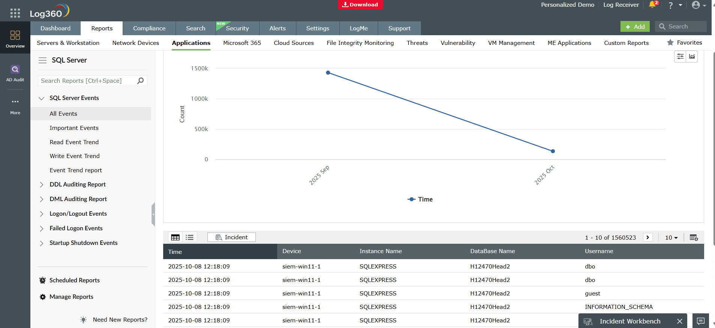Open rows per page dropdown

(671, 237)
